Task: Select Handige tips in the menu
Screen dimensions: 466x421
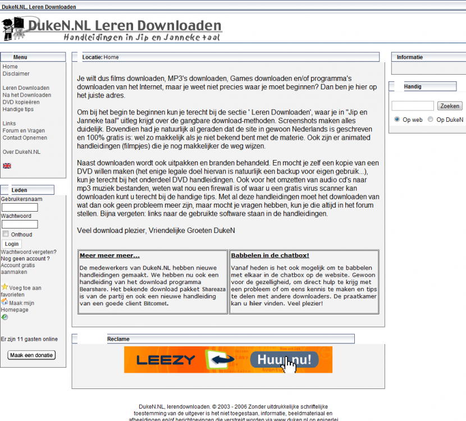Action: (x=18, y=109)
